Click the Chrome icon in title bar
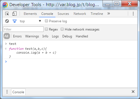 tap(5, 5)
